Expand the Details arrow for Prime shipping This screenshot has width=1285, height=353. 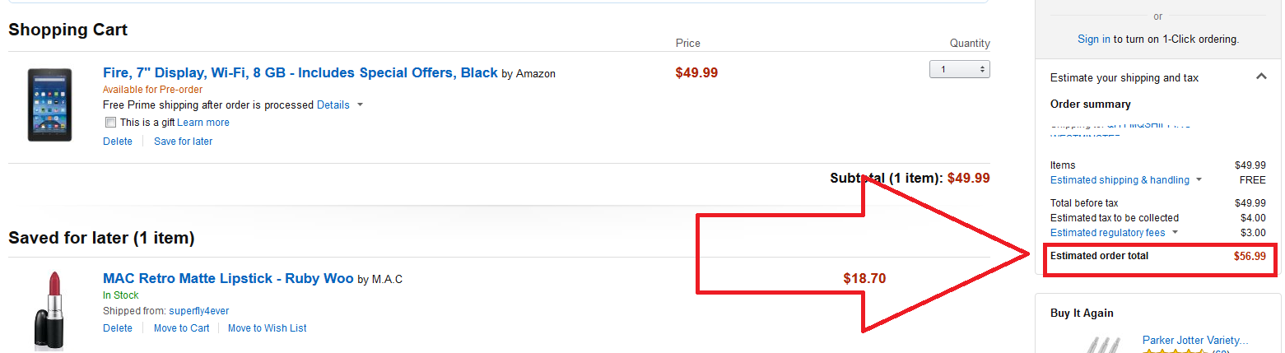pyautogui.click(x=361, y=105)
